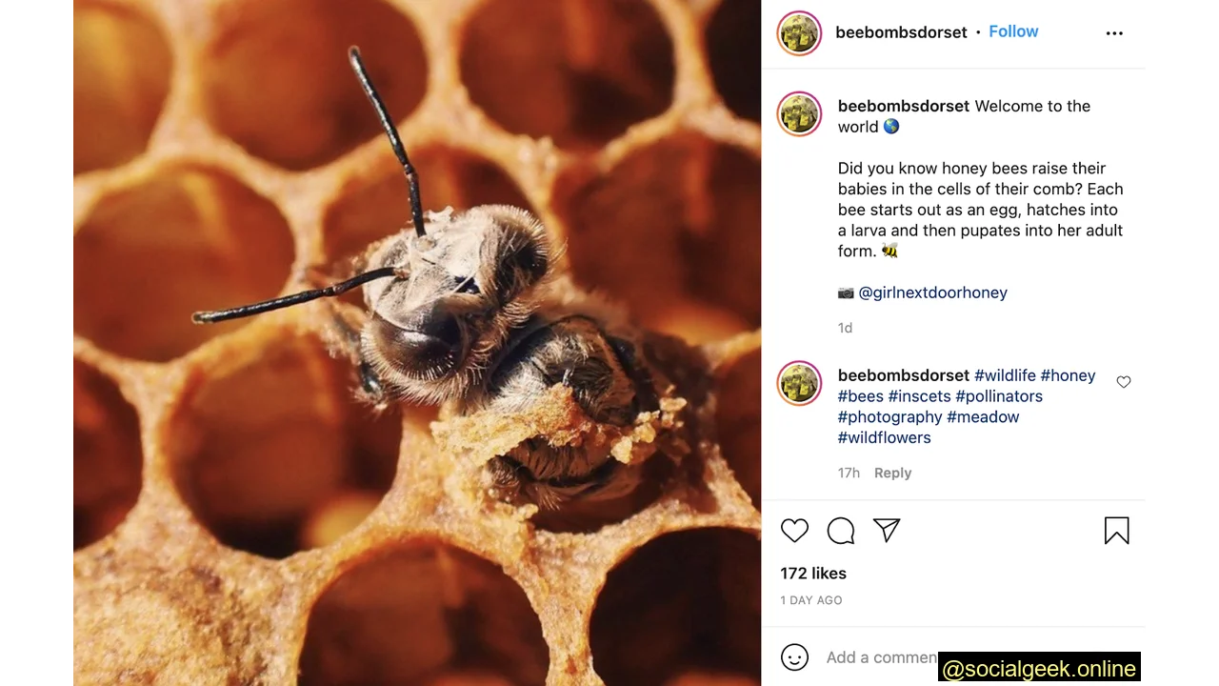
Task: Open the emoji picker smiley icon
Action: tap(794, 657)
